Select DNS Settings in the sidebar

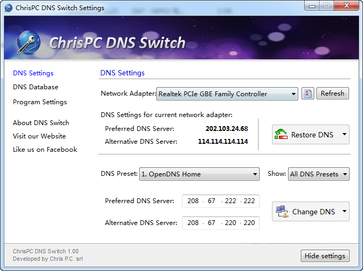[33, 73]
